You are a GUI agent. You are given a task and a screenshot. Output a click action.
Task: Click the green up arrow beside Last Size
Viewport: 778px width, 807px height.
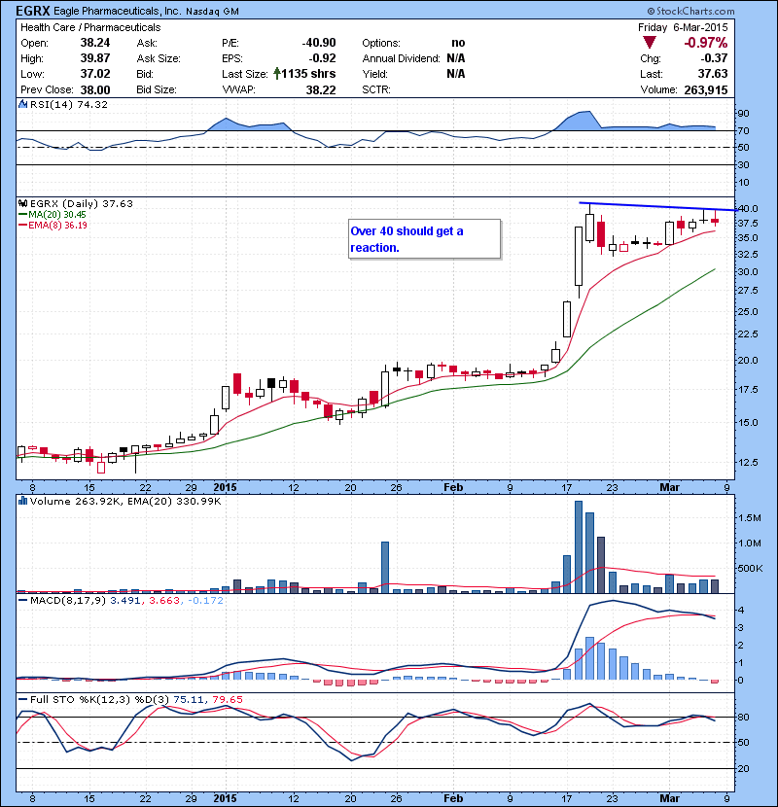(277, 74)
